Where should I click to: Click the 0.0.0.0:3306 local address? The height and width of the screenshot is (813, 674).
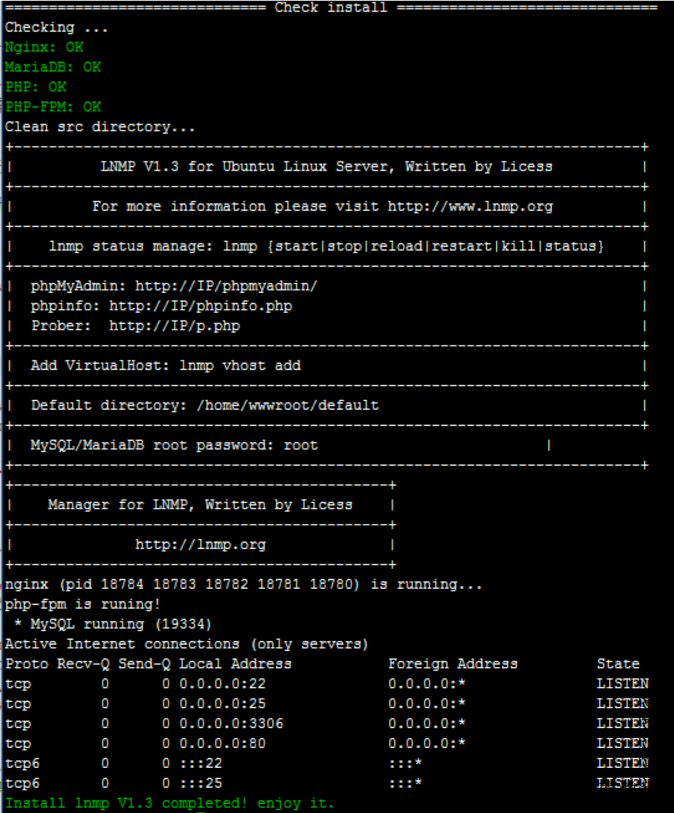pyautogui.click(x=231, y=723)
